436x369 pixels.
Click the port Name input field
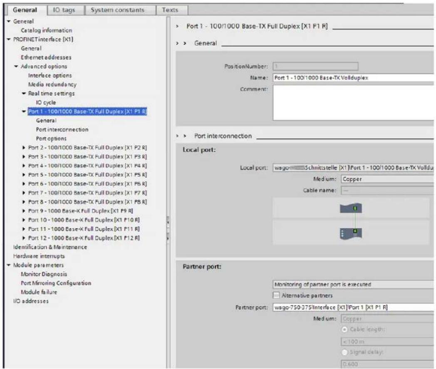click(353, 78)
